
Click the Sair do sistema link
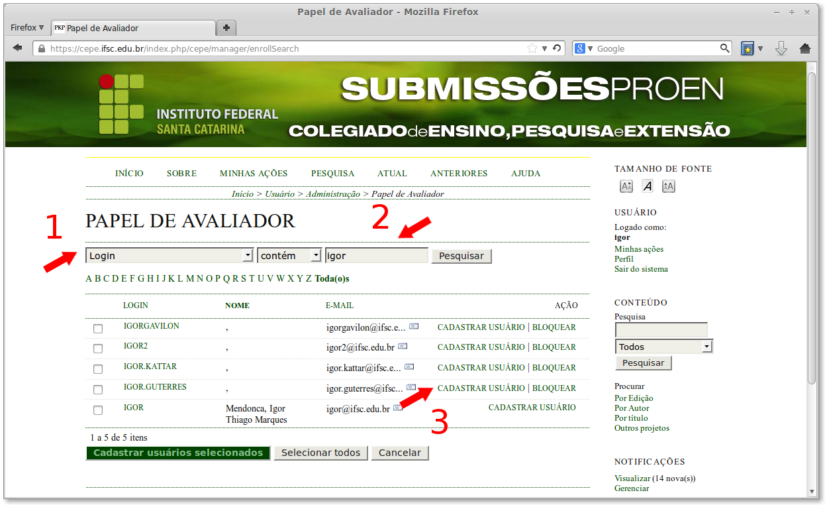640,269
